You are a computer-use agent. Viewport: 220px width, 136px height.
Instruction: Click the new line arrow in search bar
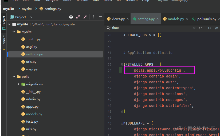(200, 28)
